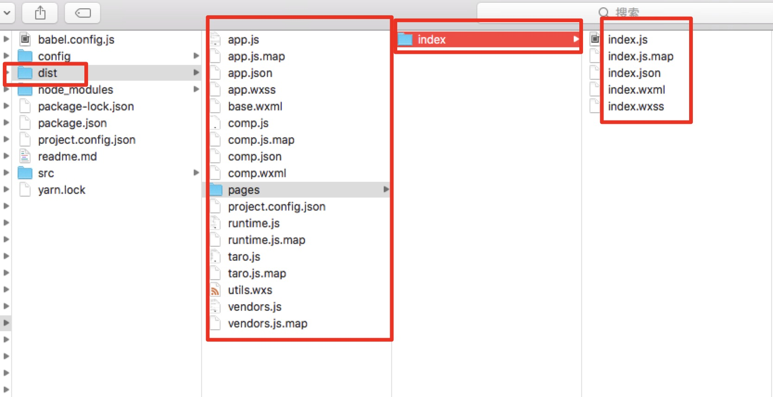The image size is (773, 397).
Task: Click the comp.js file icon
Action: 215,123
